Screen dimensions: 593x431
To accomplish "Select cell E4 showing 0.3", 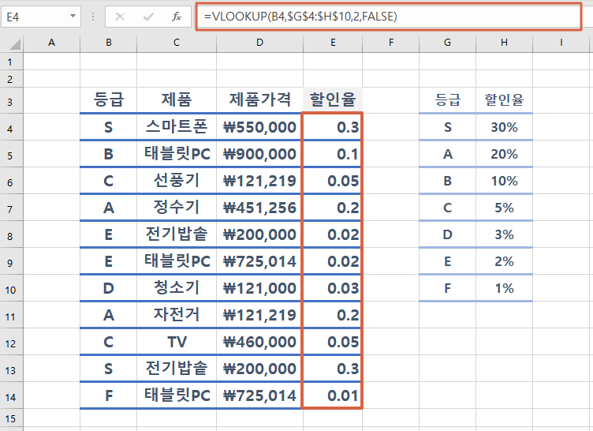I will 333,127.
